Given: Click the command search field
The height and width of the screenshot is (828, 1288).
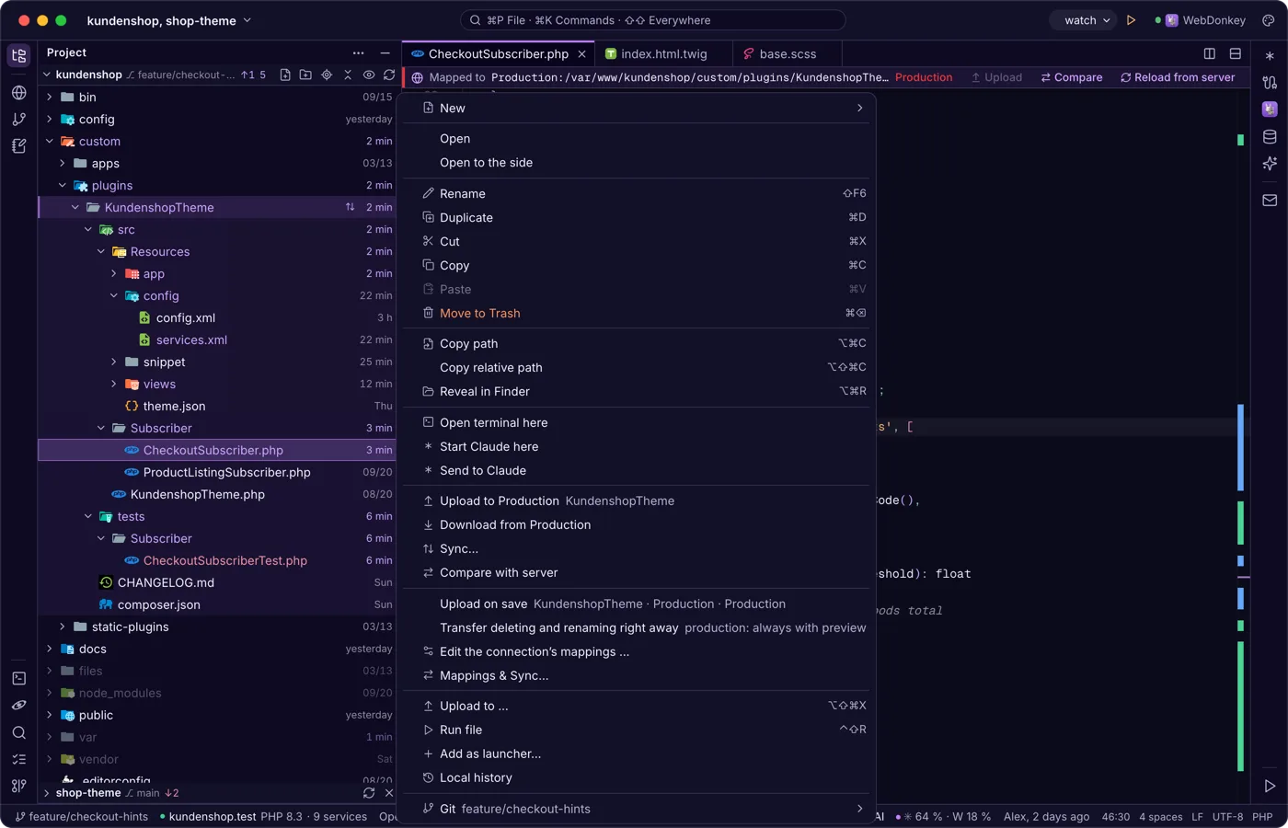Looking at the screenshot, I should pyautogui.click(x=652, y=20).
